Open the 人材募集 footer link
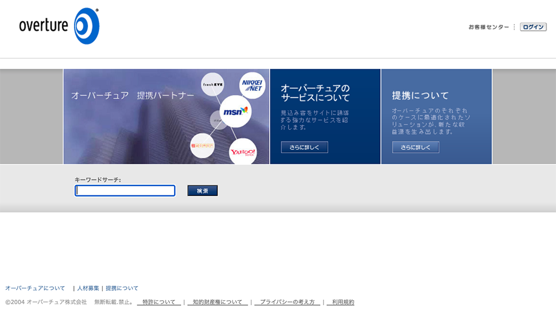Viewport: 556px width, 323px height. point(88,289)
